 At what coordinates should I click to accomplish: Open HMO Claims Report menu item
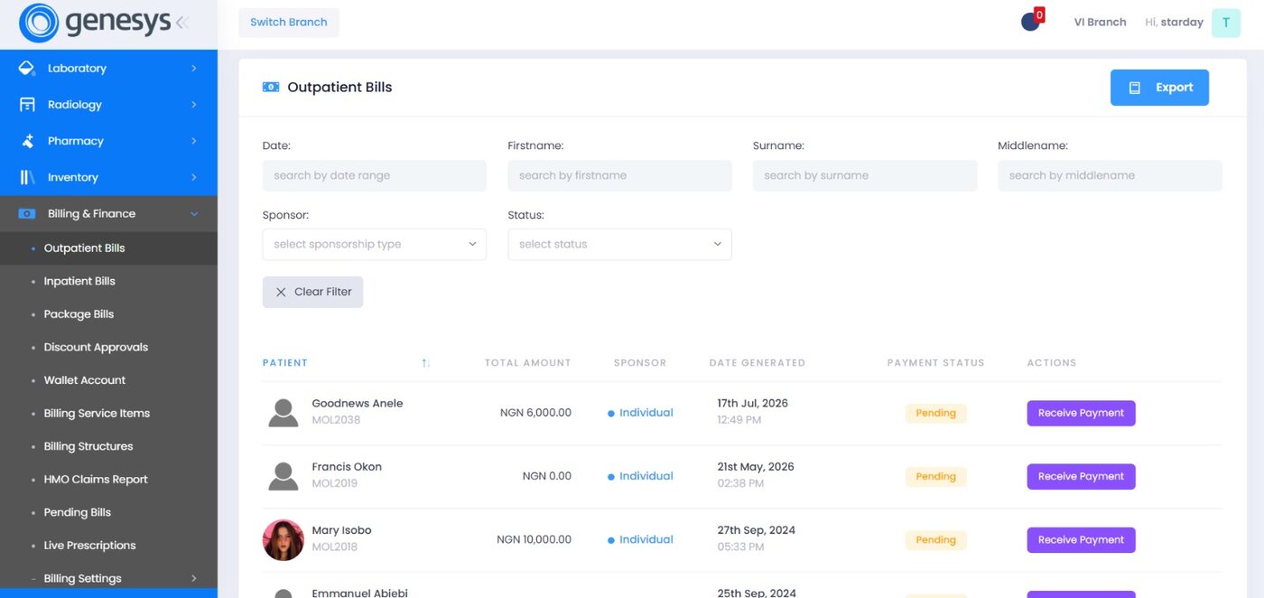pos(108,480)
